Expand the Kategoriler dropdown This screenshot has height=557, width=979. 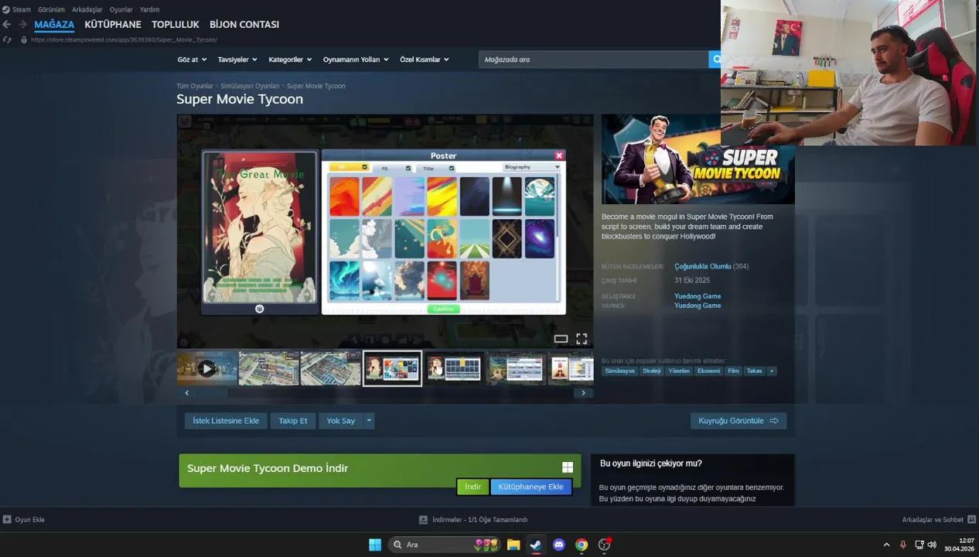coord(290,60)
